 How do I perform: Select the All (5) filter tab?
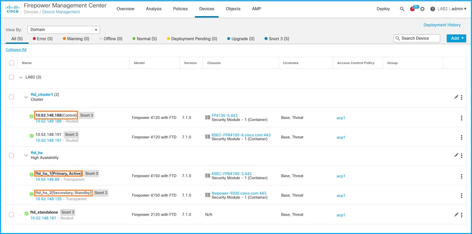[17, 39]
